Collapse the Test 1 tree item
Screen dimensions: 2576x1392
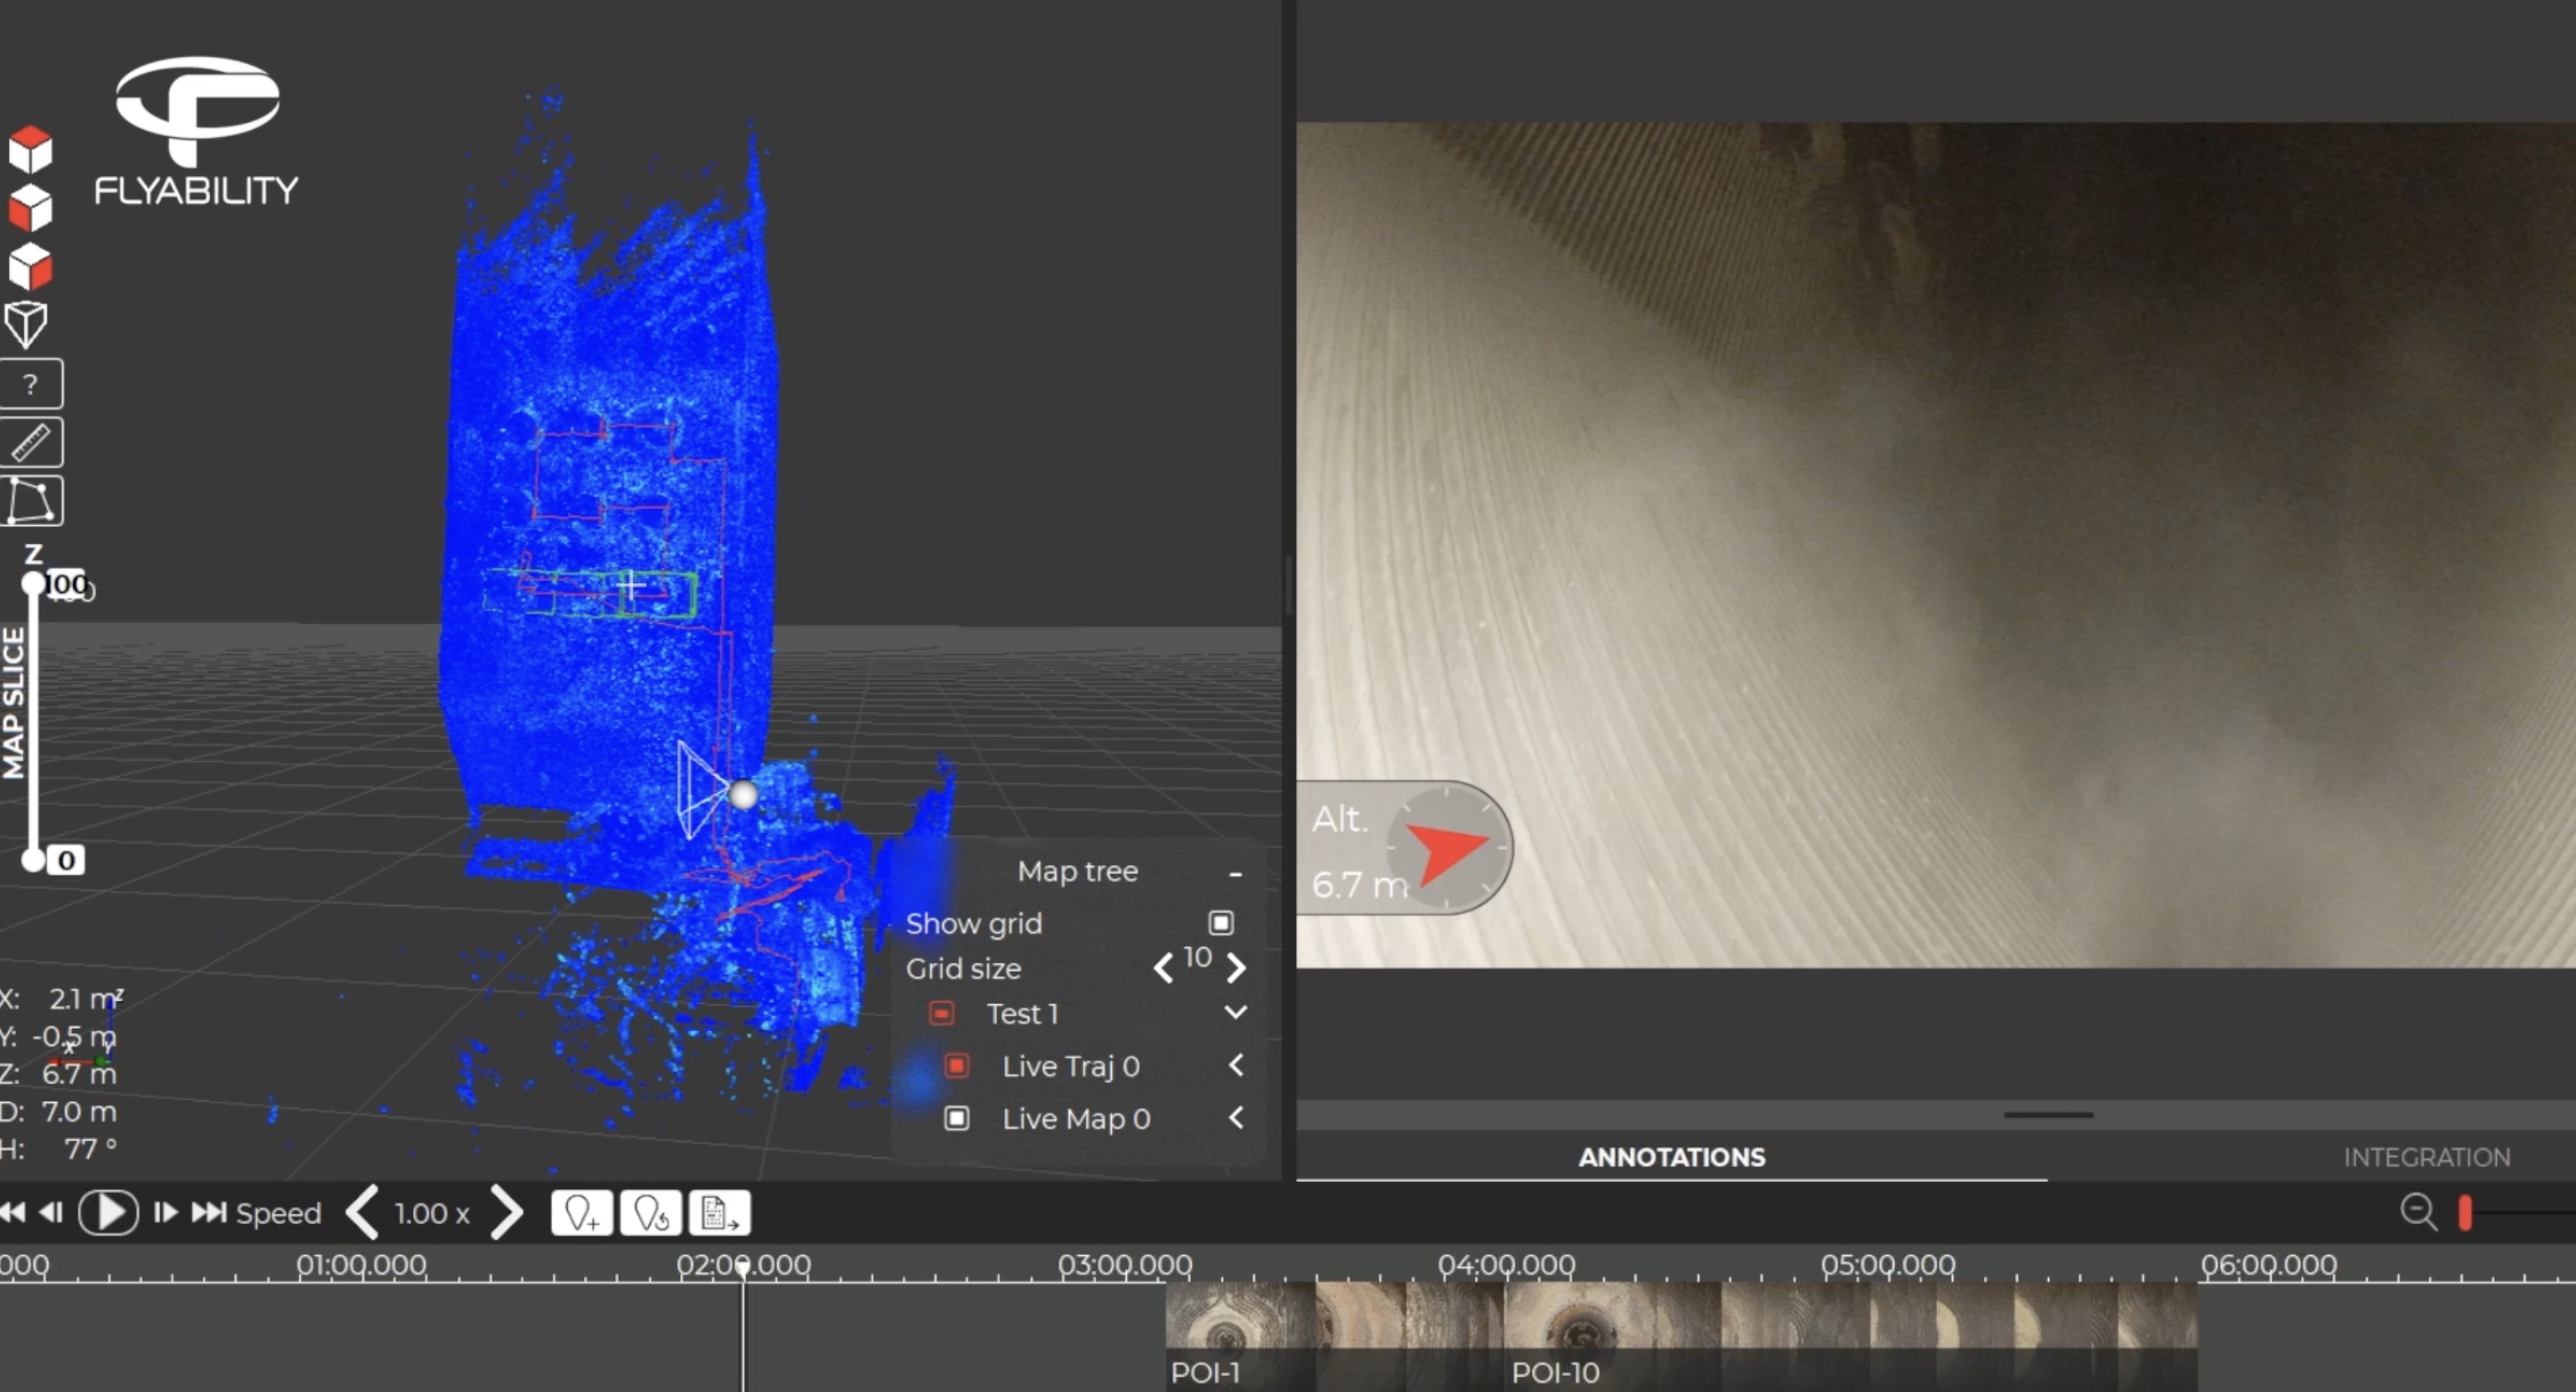tap(1236, 1012)
